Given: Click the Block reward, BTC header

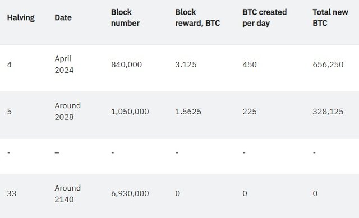Looking at the screenshot, I should coord(197,17).
